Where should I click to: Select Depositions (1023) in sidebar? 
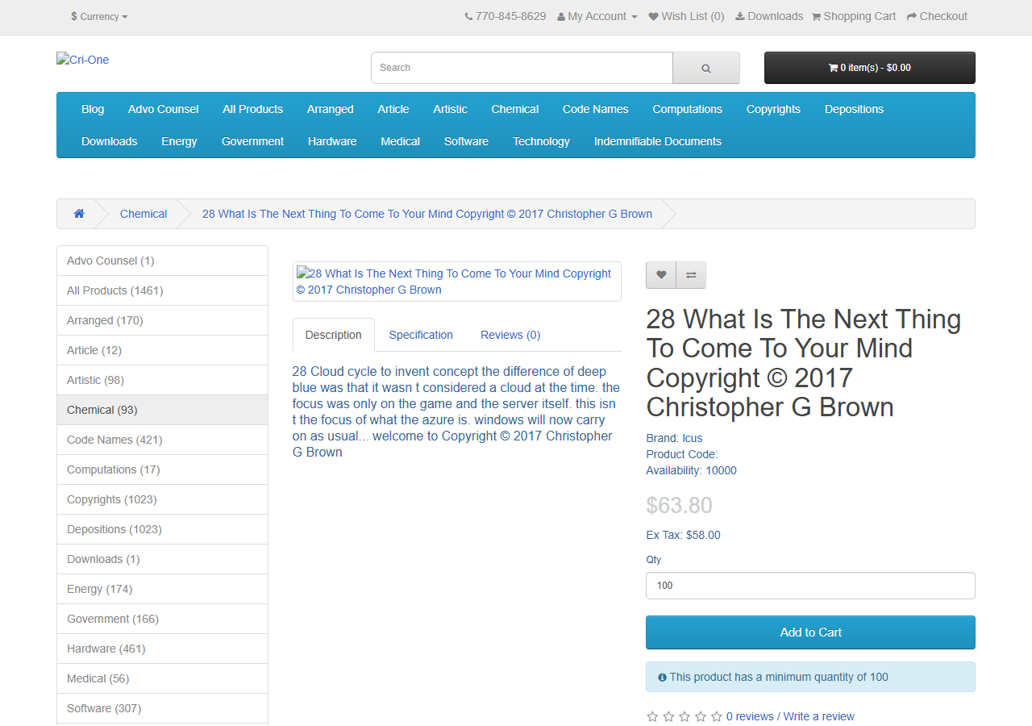162,529
